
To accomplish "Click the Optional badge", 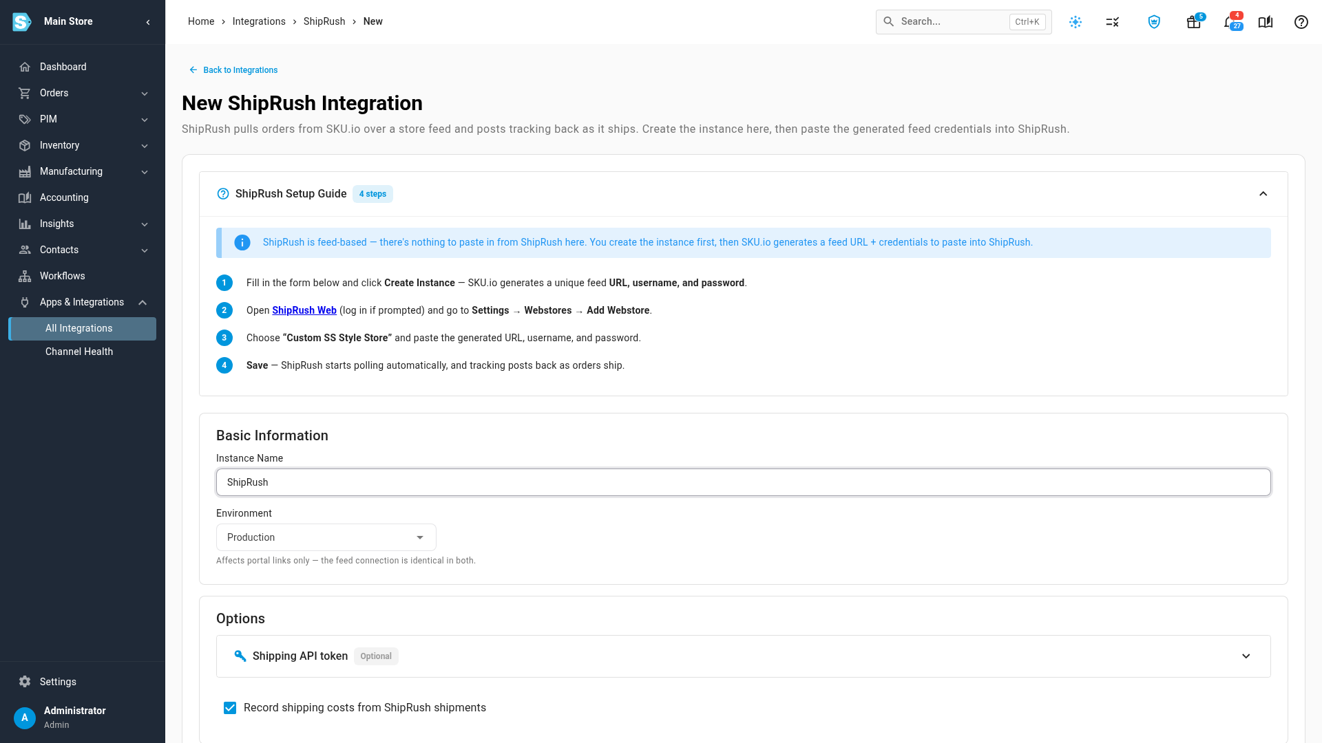I will [376, 656].
